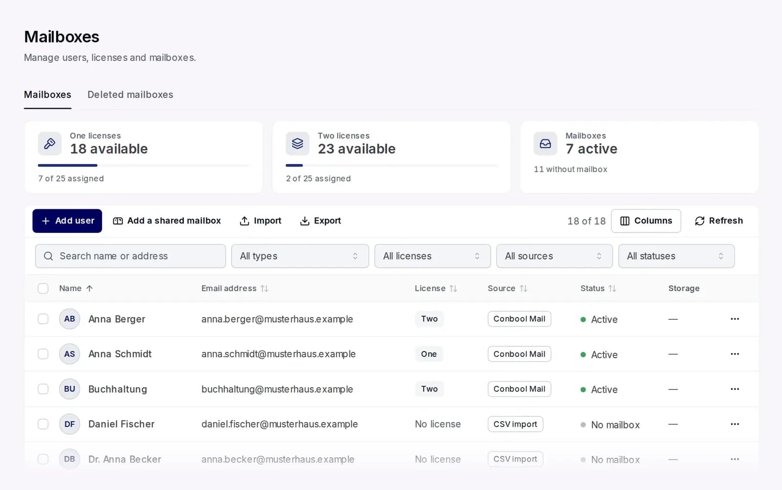Click the AB avatar for Anna Berger
This screenshot has height=490, width=782.
[x=69, y=319]
